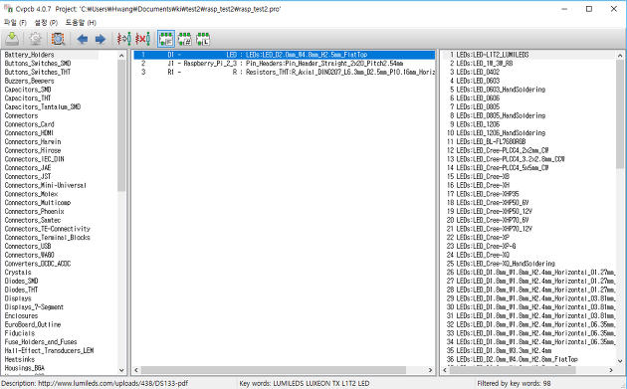Select Connectors_Card library
Viewport: 627px width, 389px height.
(29, 124)
